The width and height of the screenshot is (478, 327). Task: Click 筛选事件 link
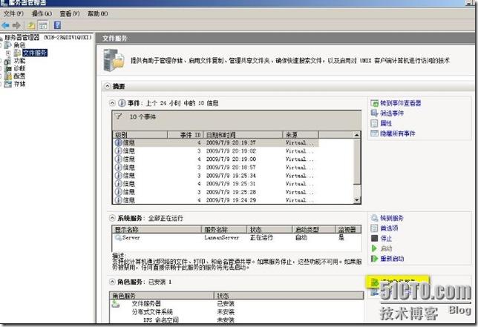[392, 113]
